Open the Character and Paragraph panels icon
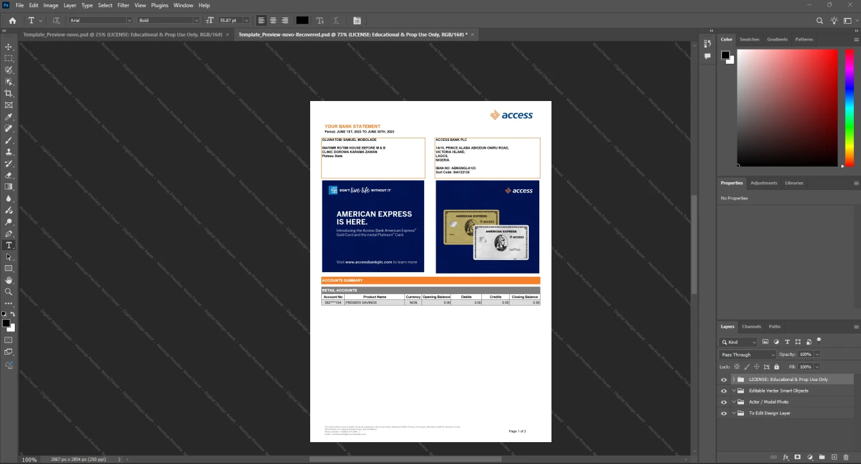861x464 pixels. [x=357, y=21]
